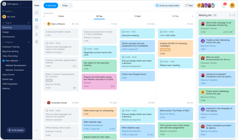Add an item to the Waiting list
The height and width of the screenshot is (140, 238).
click(x=230, y=15)
